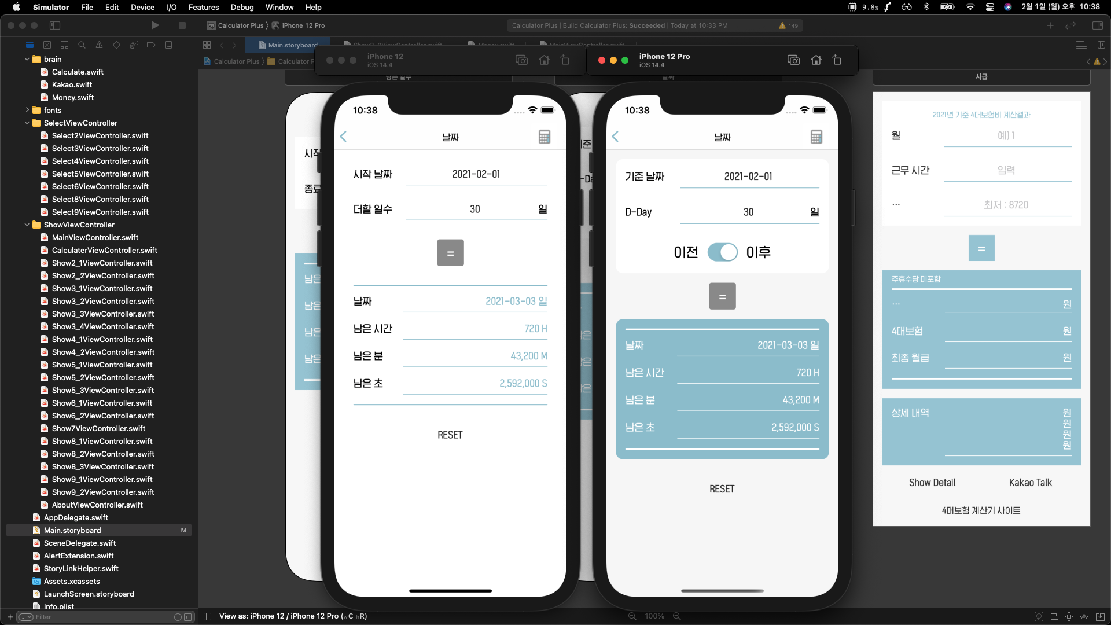Go Home on iPhone 12 simulator toolbar
The image size is (1111, 625).
(x=544, y=60)
